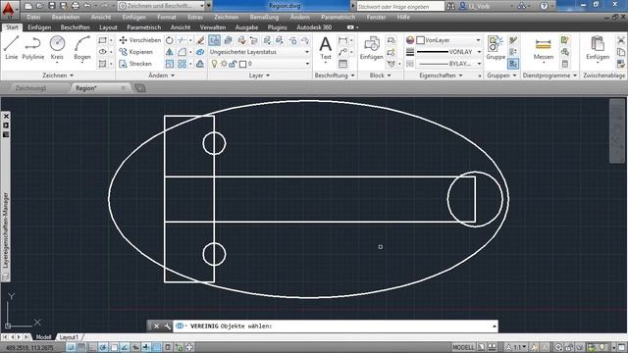Image resolution: width=628 pixels, height=353 pixels.
Task: Click the Stichwort oder Frage search field
Action: click(400, 7)
